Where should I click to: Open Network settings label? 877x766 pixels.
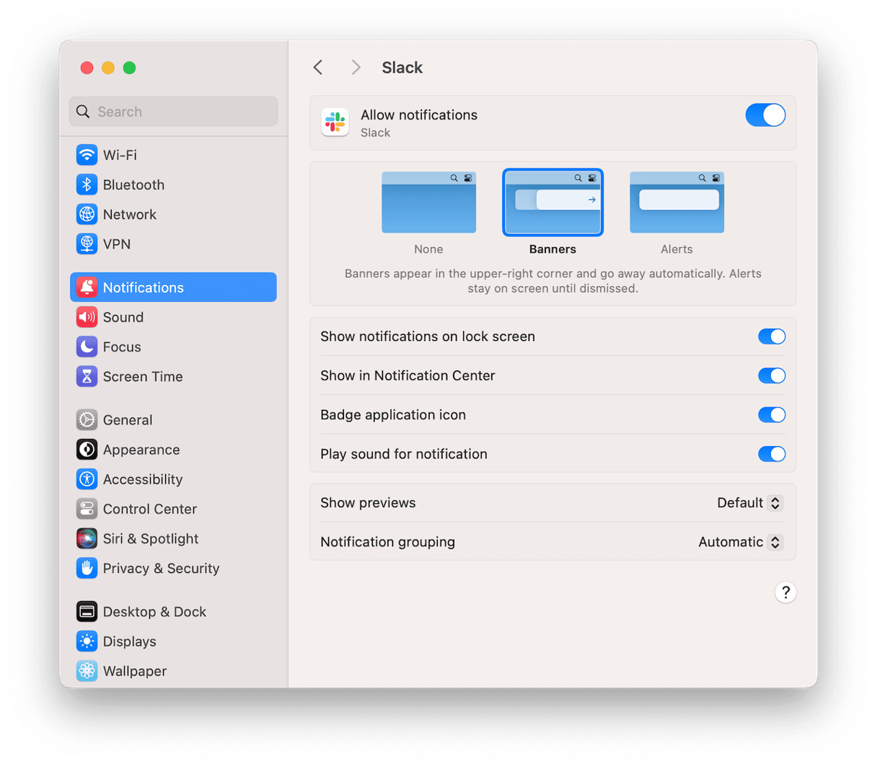130,214
